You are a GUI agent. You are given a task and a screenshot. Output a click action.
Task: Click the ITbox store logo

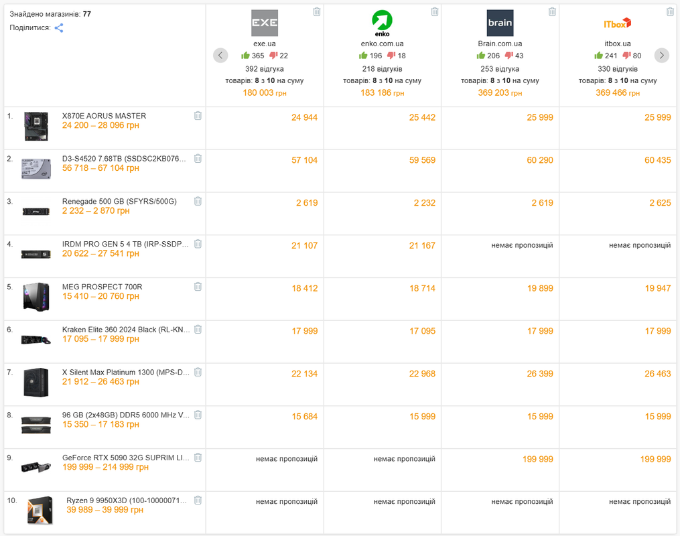pyautogui.click(x=618, y=23)
